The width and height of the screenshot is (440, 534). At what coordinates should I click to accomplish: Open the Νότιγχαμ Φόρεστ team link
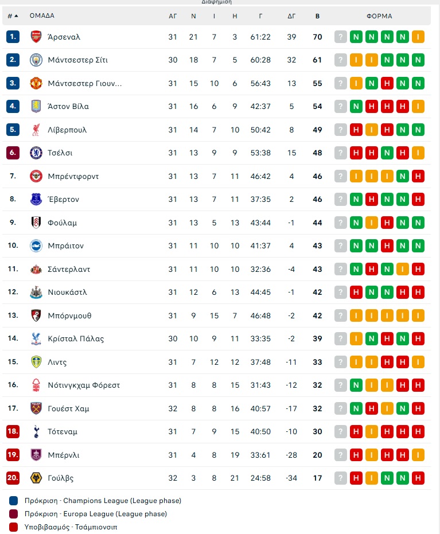[x=84, y=385]
